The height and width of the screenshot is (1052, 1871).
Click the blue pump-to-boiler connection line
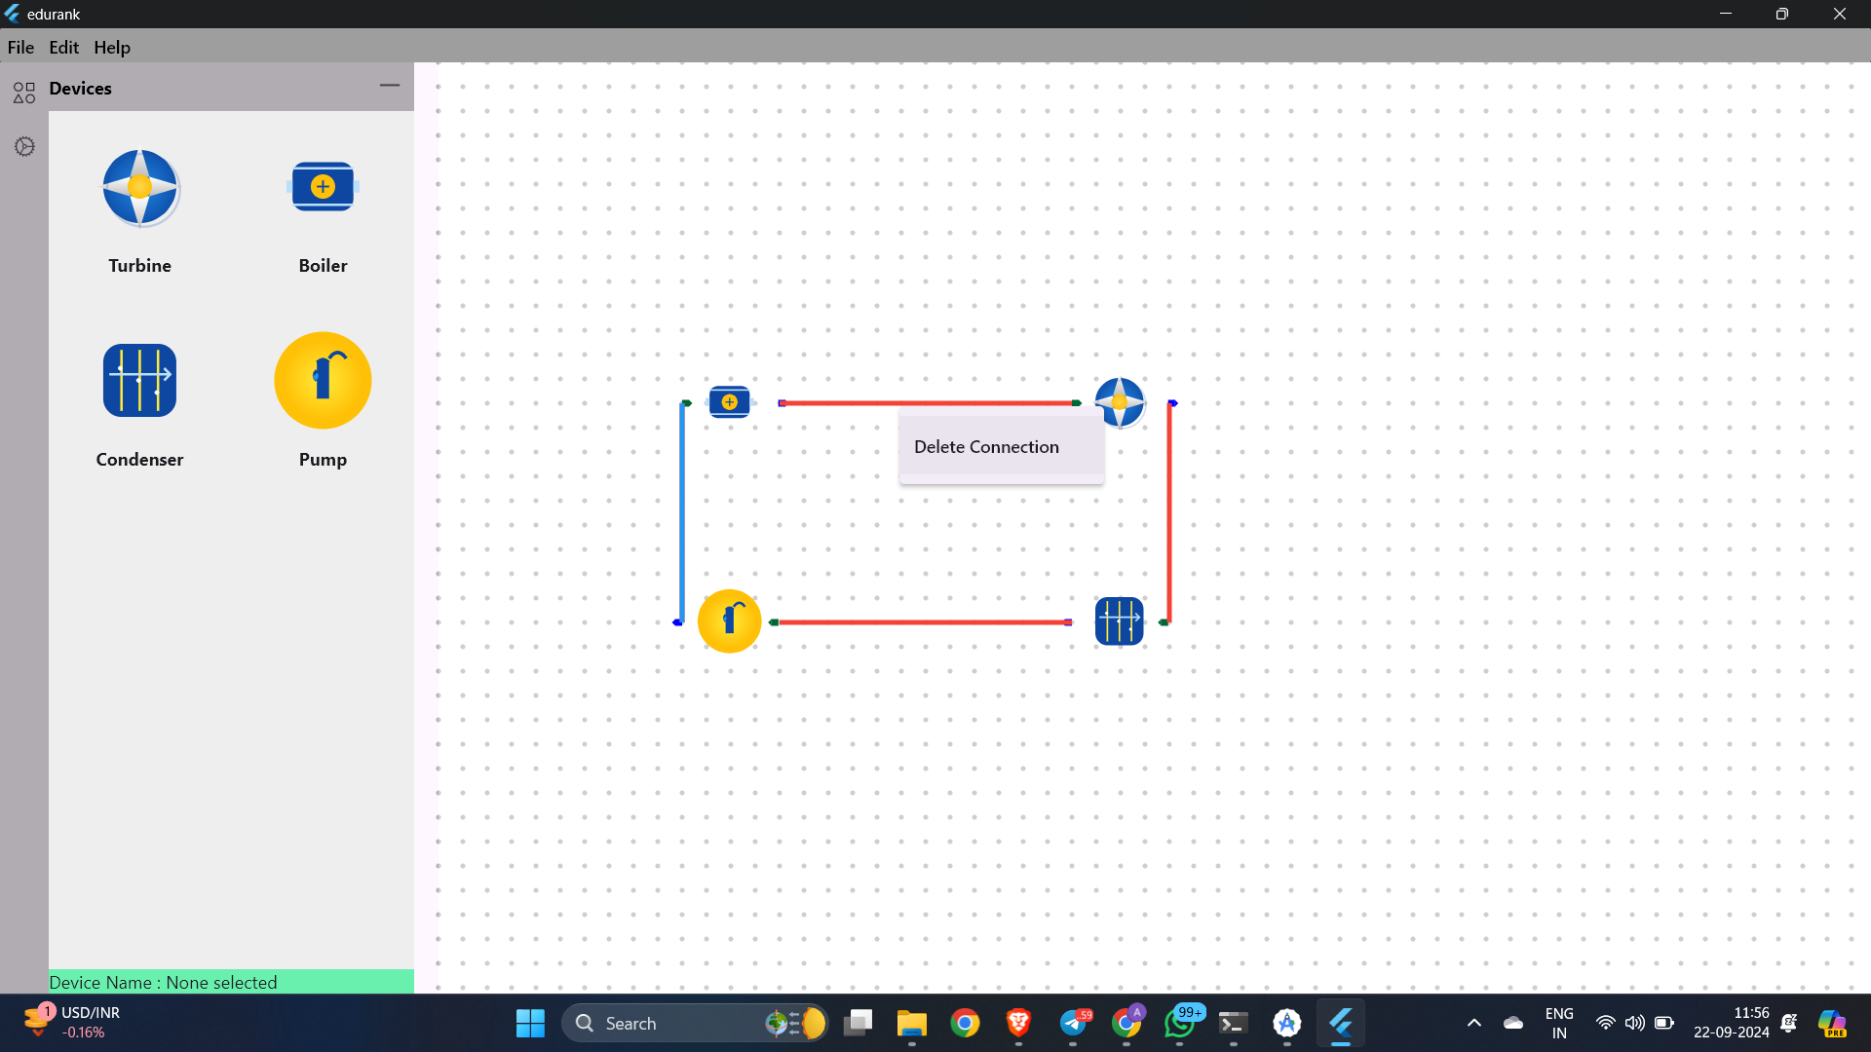[x=681, y=511]
